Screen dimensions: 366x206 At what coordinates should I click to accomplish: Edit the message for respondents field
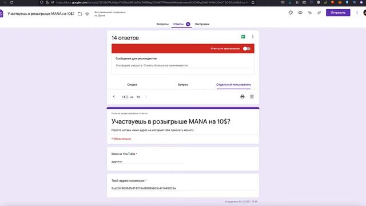pos(183,65)
